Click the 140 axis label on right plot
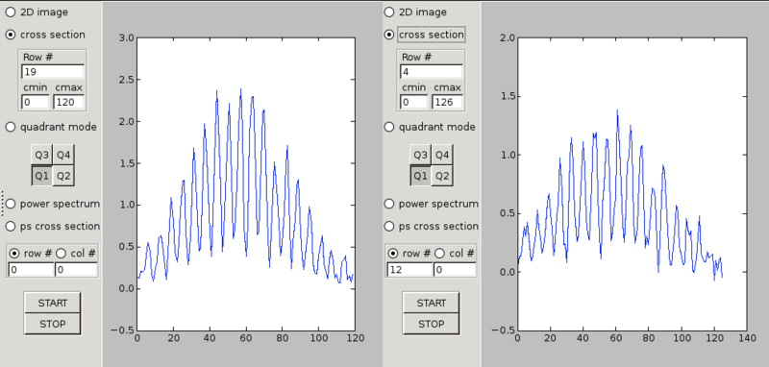This screenshot has height=367, width=769. coord(747,337)
